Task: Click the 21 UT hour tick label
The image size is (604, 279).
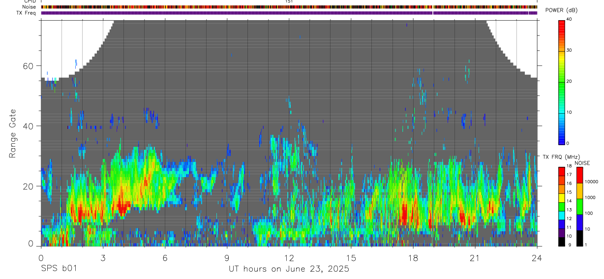Action: [x=475, y=258]
